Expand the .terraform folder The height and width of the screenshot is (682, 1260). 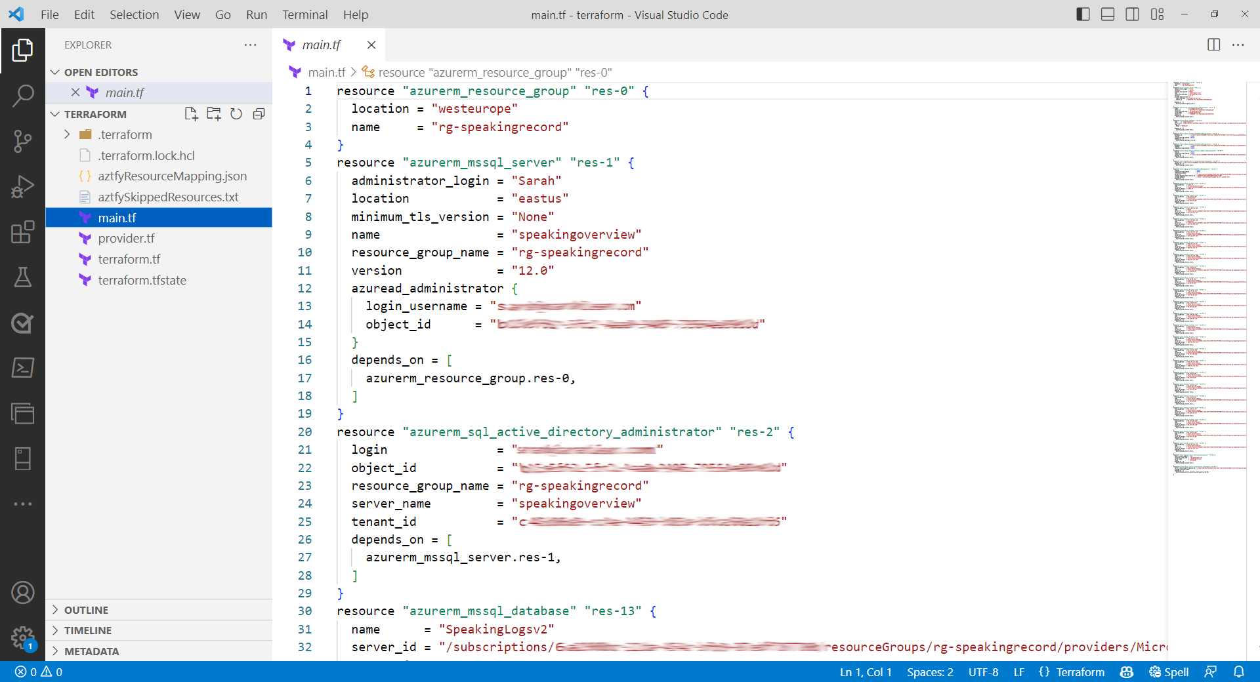coord(66,134)
